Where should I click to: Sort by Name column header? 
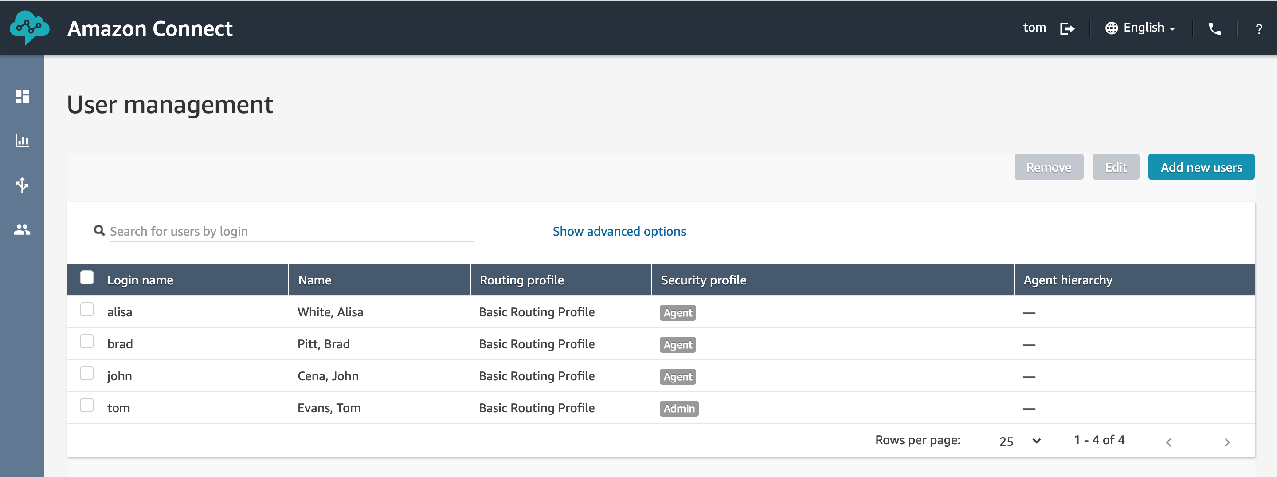(x=315, y=280)
